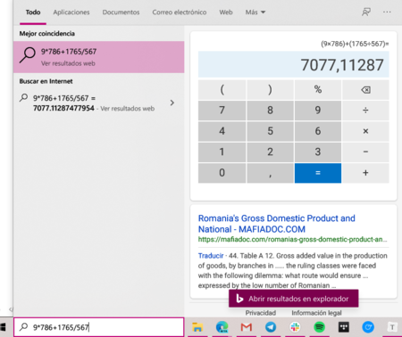Open Telegram from the taskbar
The image size is (402, 337).
pos(271,327)
